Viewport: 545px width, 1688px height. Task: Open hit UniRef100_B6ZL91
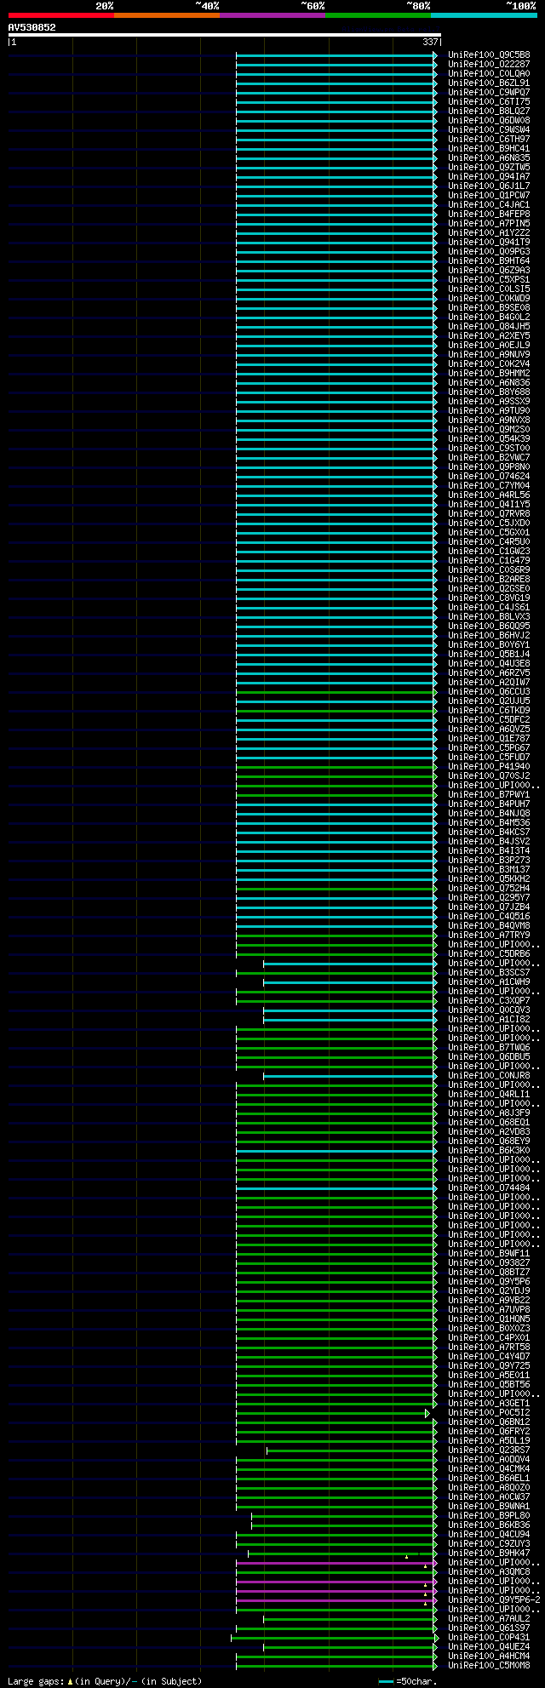489,83
